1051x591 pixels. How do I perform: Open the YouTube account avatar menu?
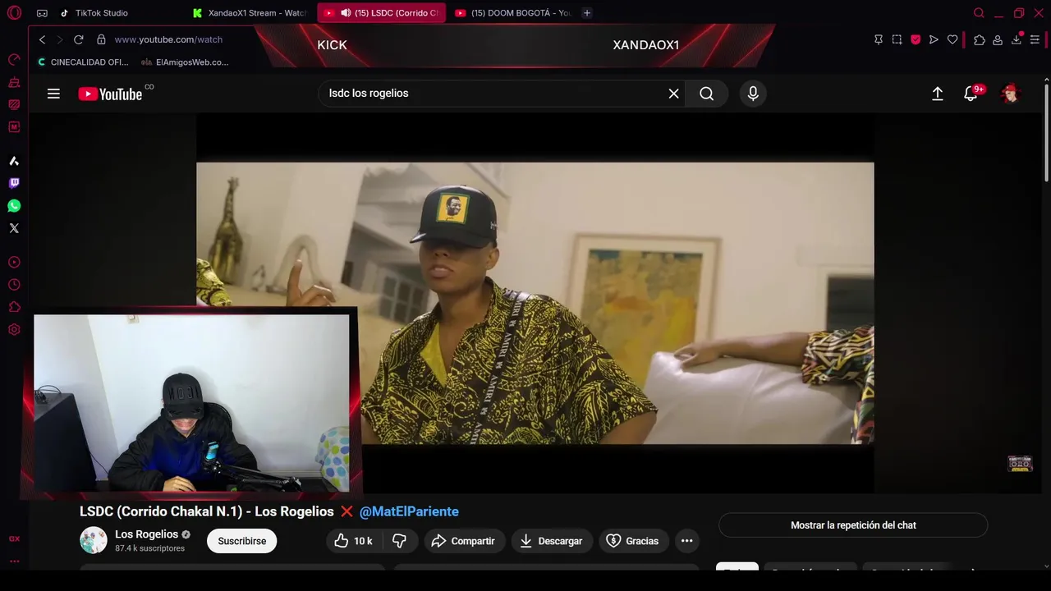(x=1010, y=94)
